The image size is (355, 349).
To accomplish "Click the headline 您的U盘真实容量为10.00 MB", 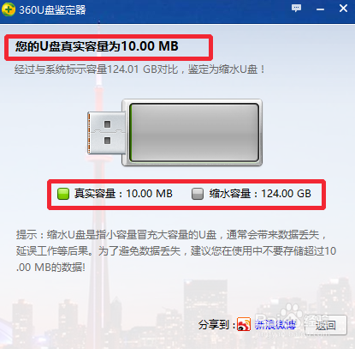I will coord(97,46).
